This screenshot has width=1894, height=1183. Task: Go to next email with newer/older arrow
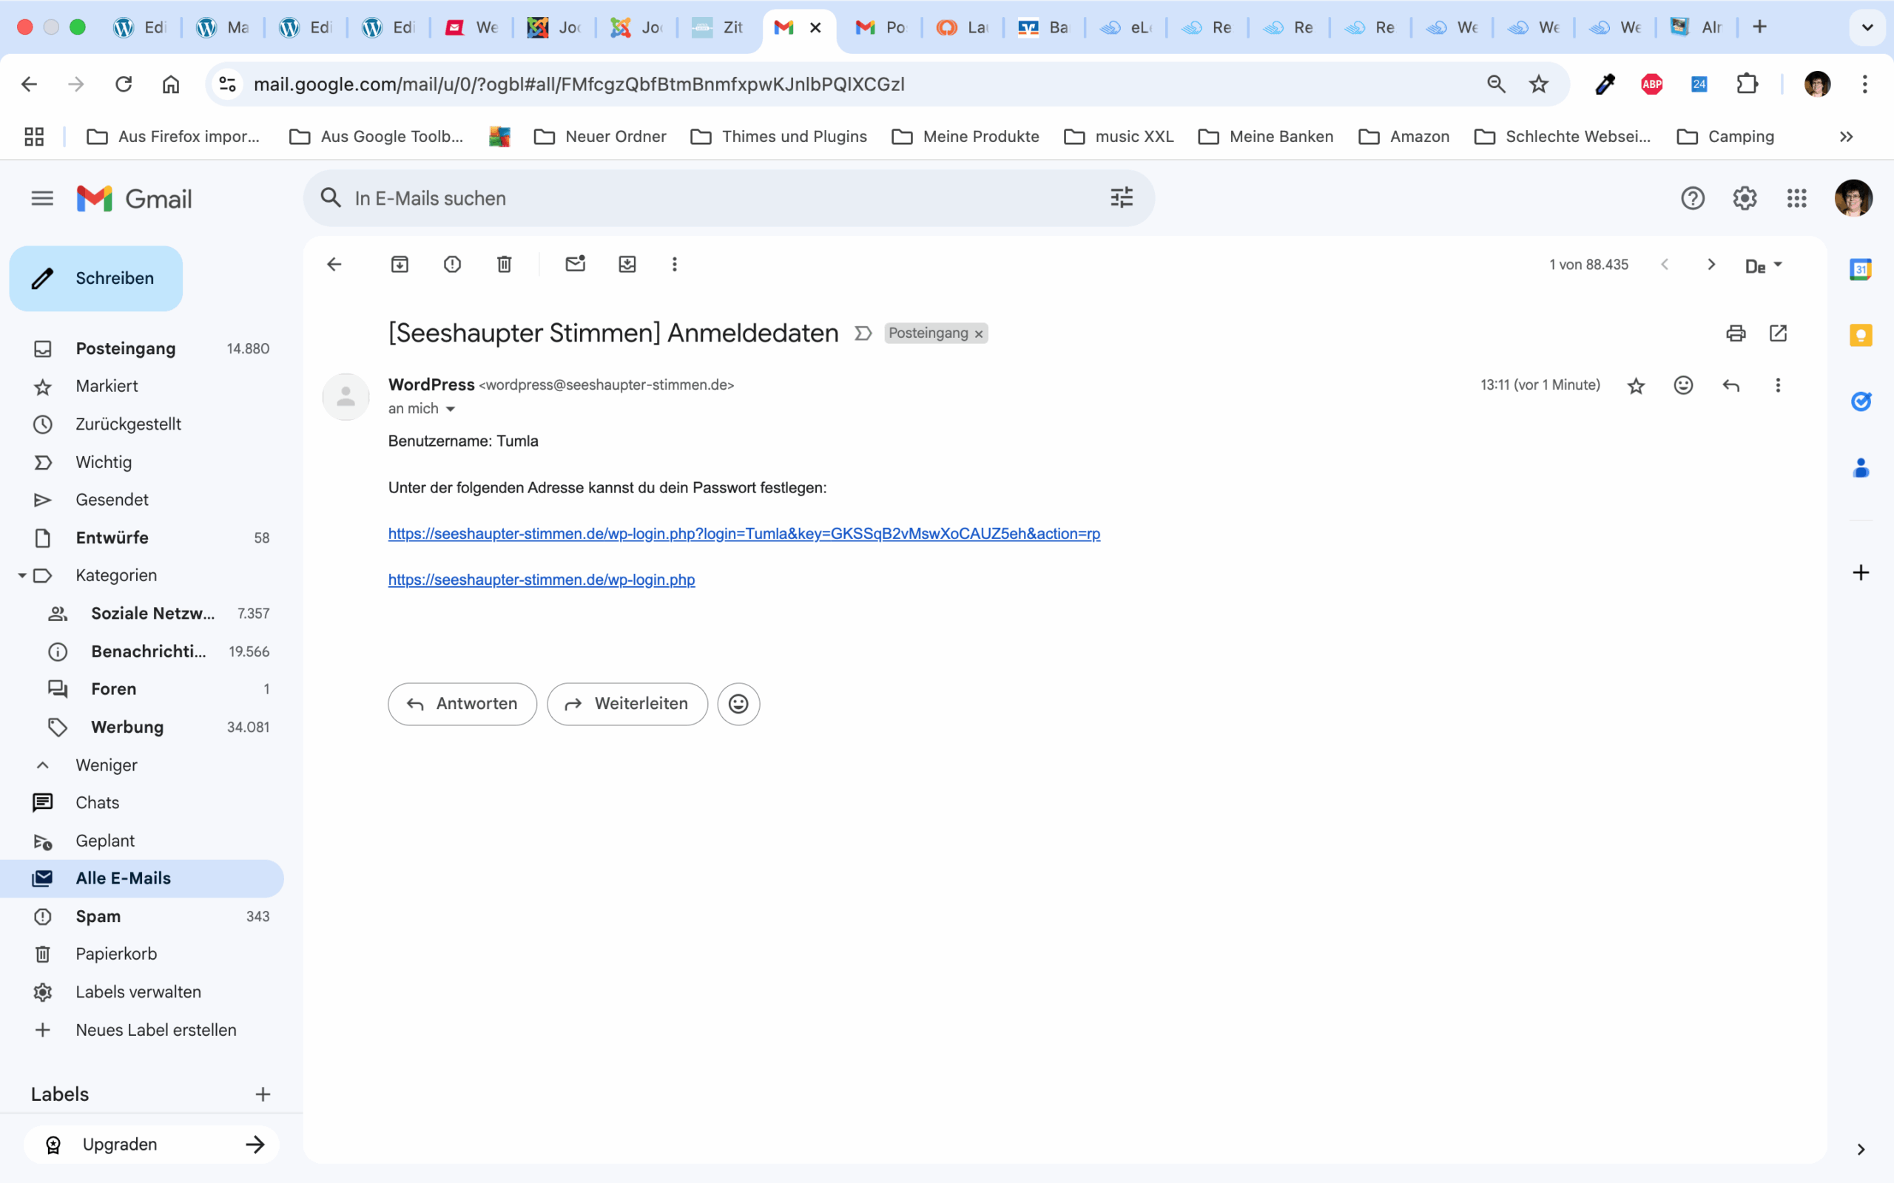1711,265
